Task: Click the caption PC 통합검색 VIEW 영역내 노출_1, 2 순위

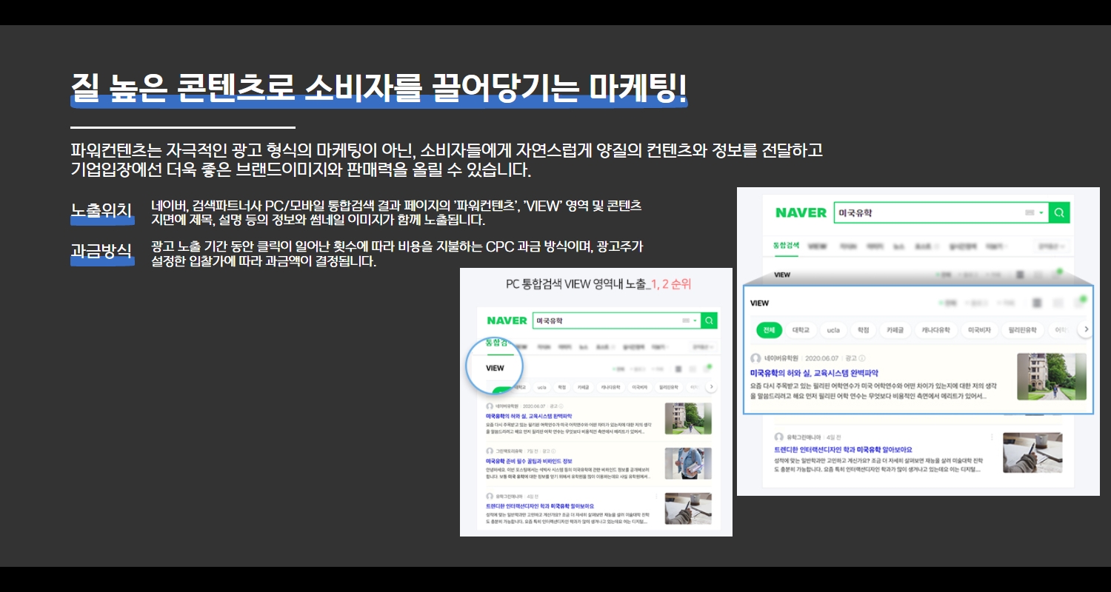Action: tap(598, 284)
